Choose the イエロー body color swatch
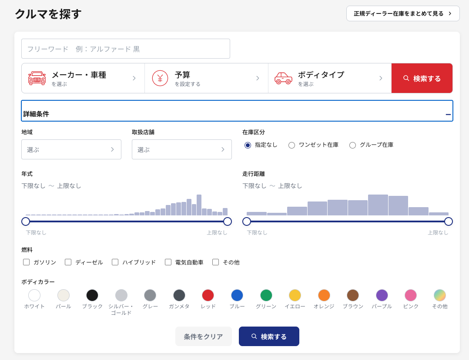 click(295, 295)
